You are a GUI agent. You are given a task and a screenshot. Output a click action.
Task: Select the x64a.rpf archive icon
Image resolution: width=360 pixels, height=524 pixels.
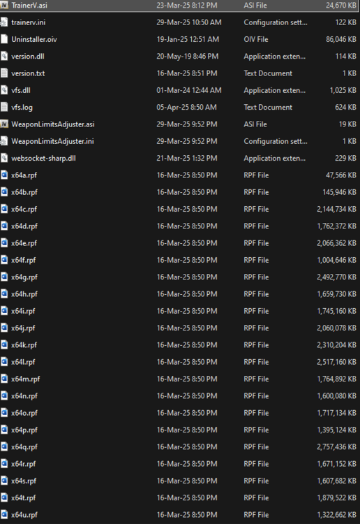point(4,175)
